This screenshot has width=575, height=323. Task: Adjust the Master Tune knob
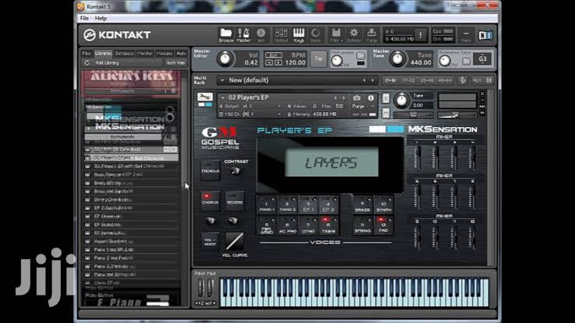(397, 58)
